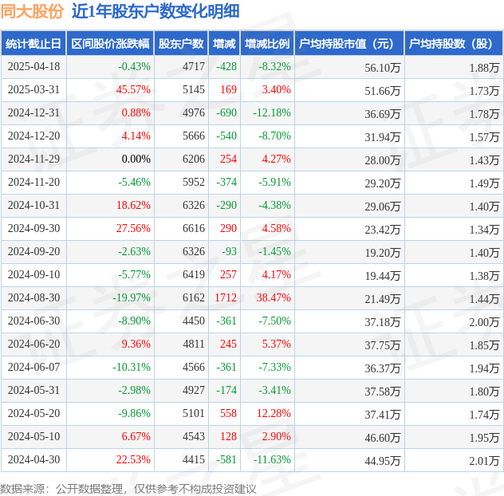The height and width of the screenshot is (496, 504).
Task: Click the date cell 2025-04-18
Action: click(x=33, y=66)
